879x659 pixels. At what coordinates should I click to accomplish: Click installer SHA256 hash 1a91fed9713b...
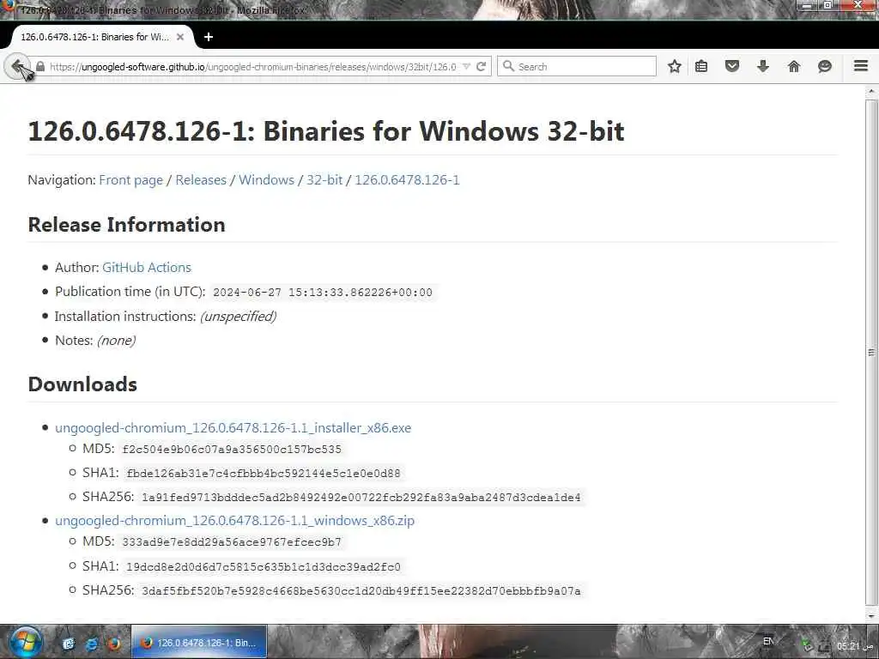361,498
